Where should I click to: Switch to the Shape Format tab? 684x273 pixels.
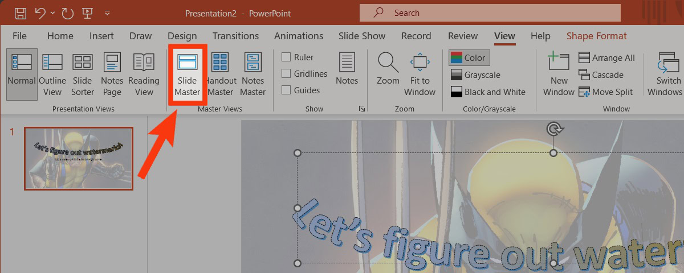596,36
